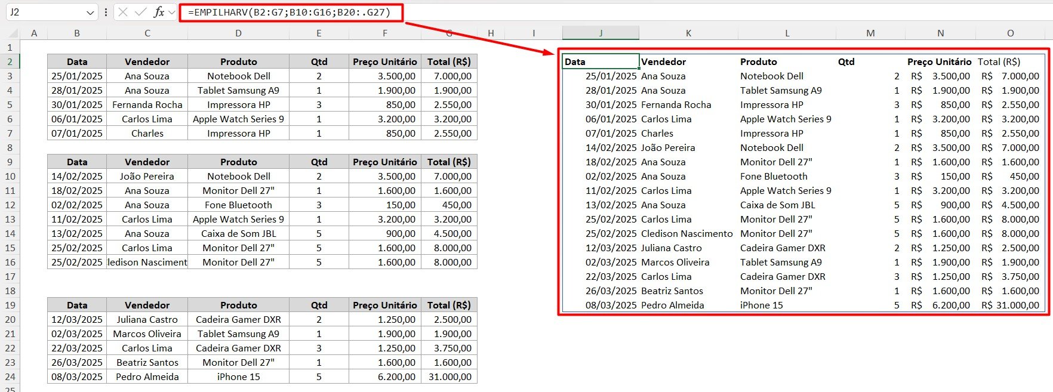Click the Enter checkmark icon in formula bar

point(141,12)
